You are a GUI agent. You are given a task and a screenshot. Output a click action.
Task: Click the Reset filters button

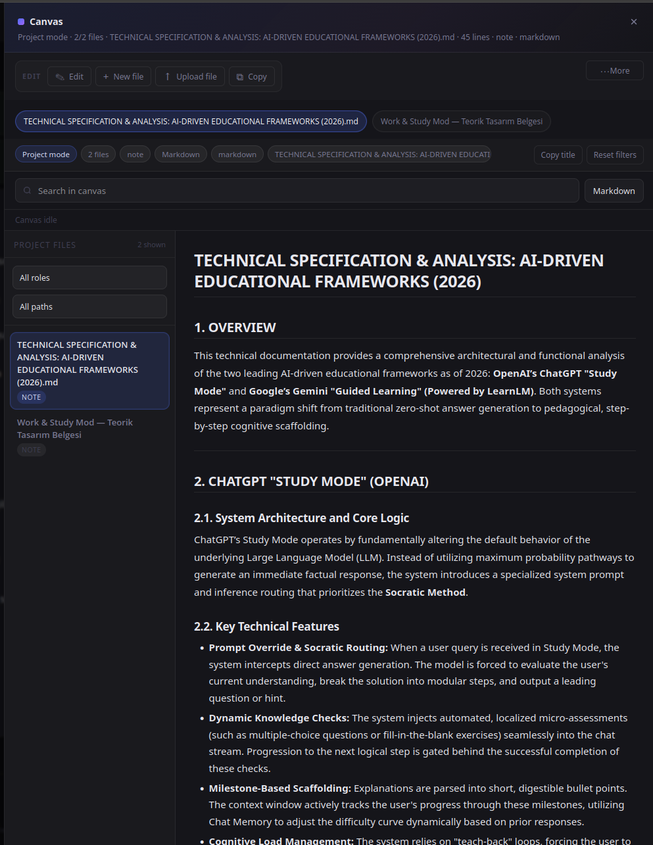point(615,155)
